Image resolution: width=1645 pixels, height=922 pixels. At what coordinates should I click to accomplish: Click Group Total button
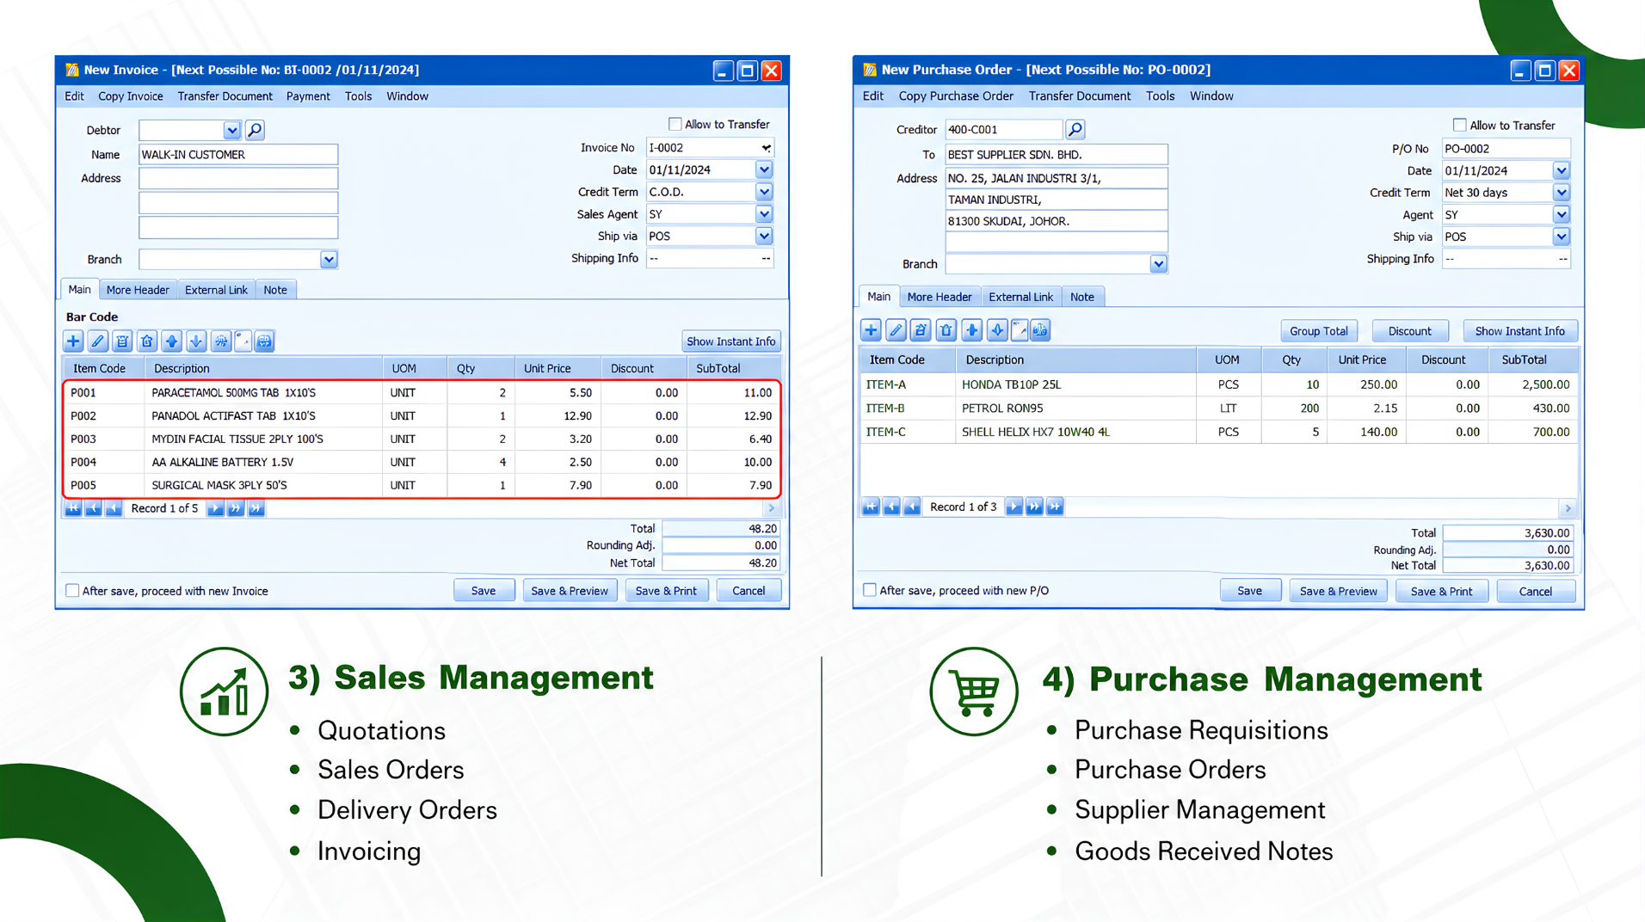click(x=1318, y=331)
